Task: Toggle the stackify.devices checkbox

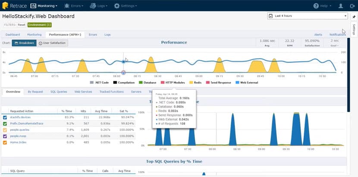Action: (5, 117)
